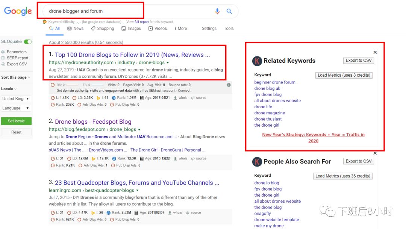The height and width of the screenshot is (229, 406).
Task: Click the blue search magnifier icon
Action: (229, 11)
